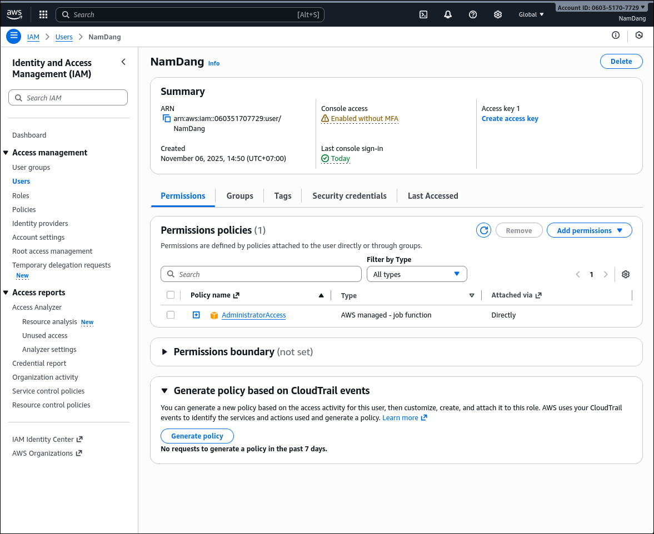Collapse the IAM sidebar navigation arrow
Viewport: 654px width, 534px height.
point(123,62)
